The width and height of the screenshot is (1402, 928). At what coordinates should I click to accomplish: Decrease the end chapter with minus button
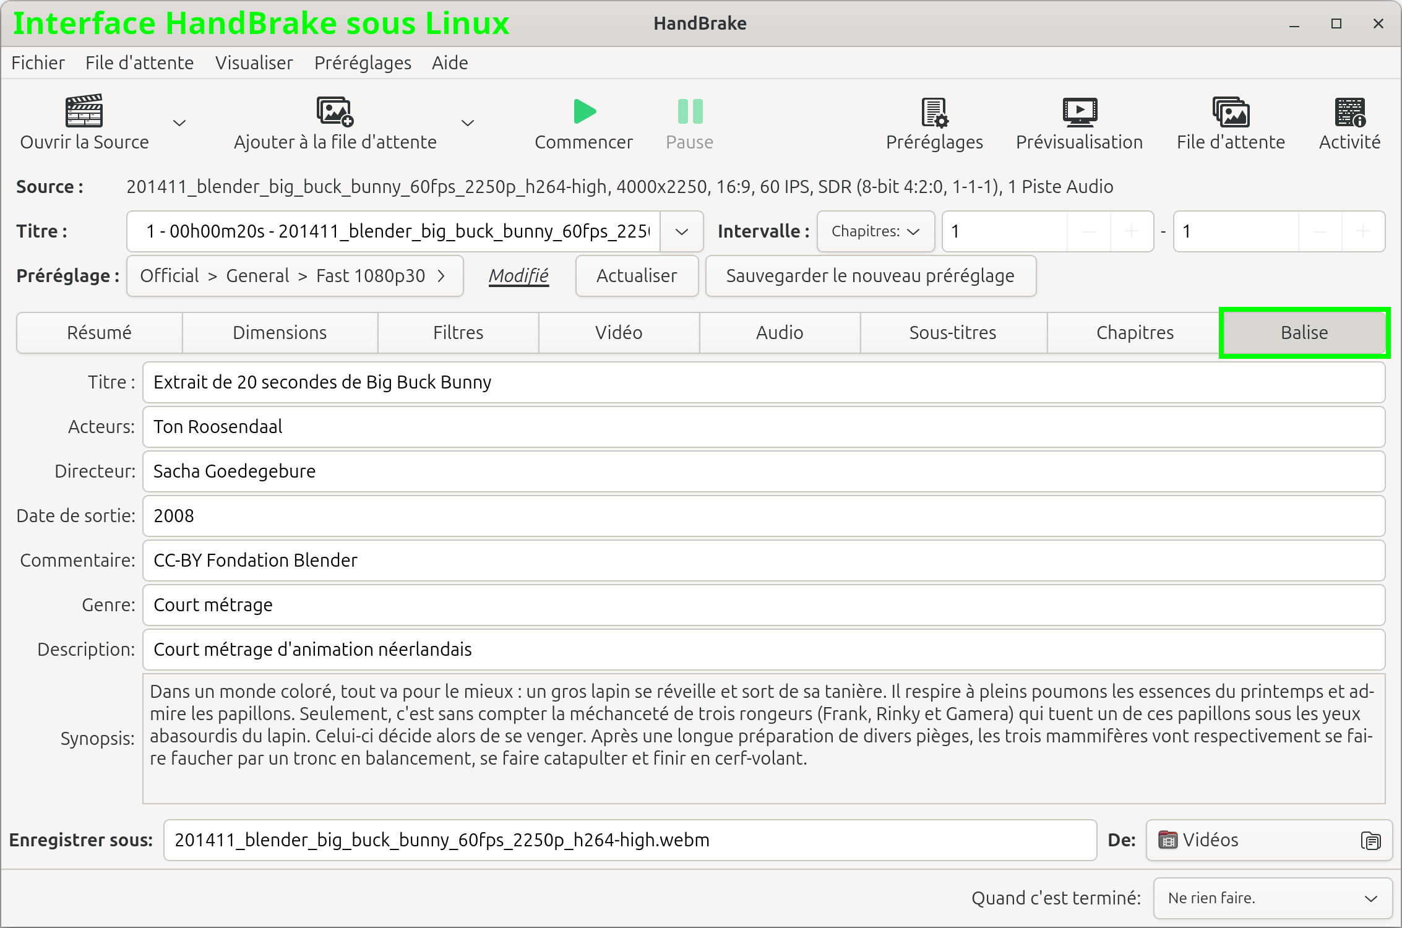tap(1320, 231)
